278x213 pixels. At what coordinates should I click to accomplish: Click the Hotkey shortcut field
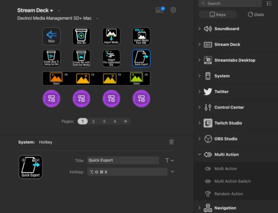127,172
